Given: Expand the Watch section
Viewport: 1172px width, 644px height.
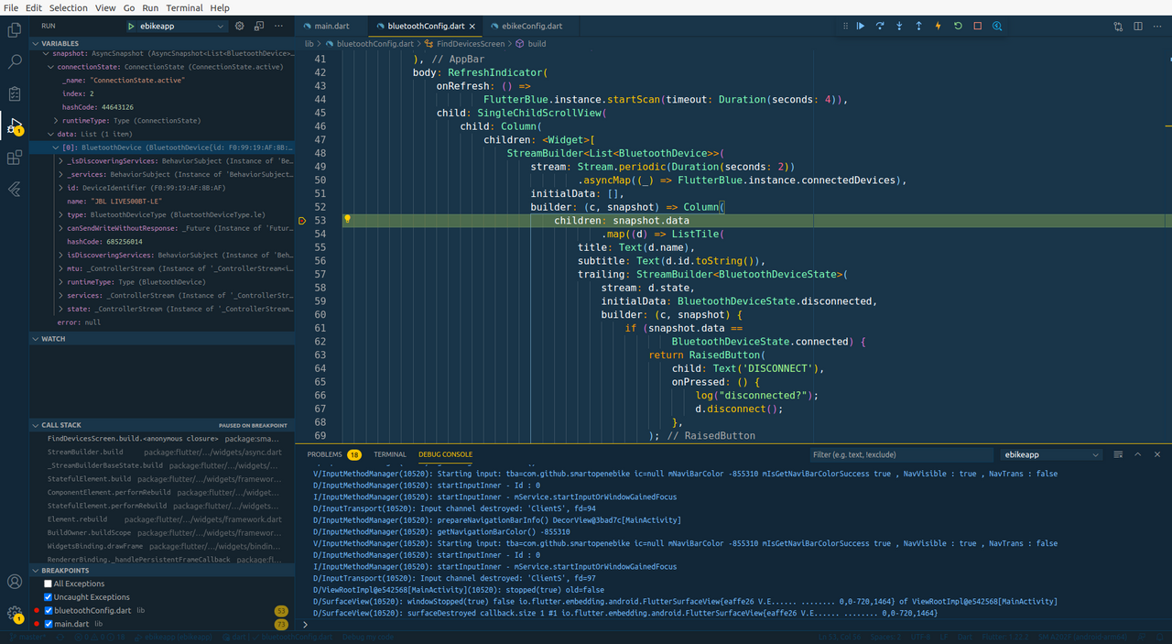Looking at the screenshot, I should (162, 339).
